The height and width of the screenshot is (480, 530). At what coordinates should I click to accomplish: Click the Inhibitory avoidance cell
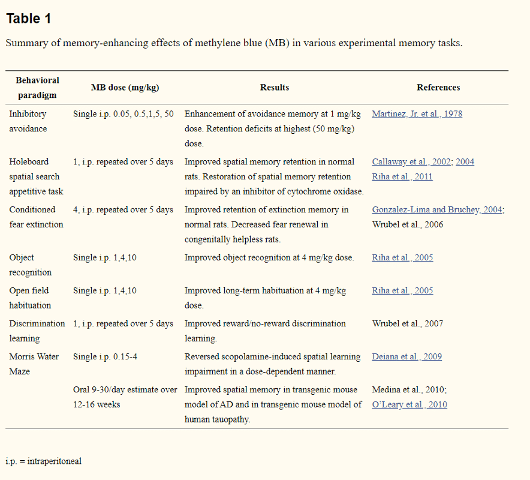(28, 121)
